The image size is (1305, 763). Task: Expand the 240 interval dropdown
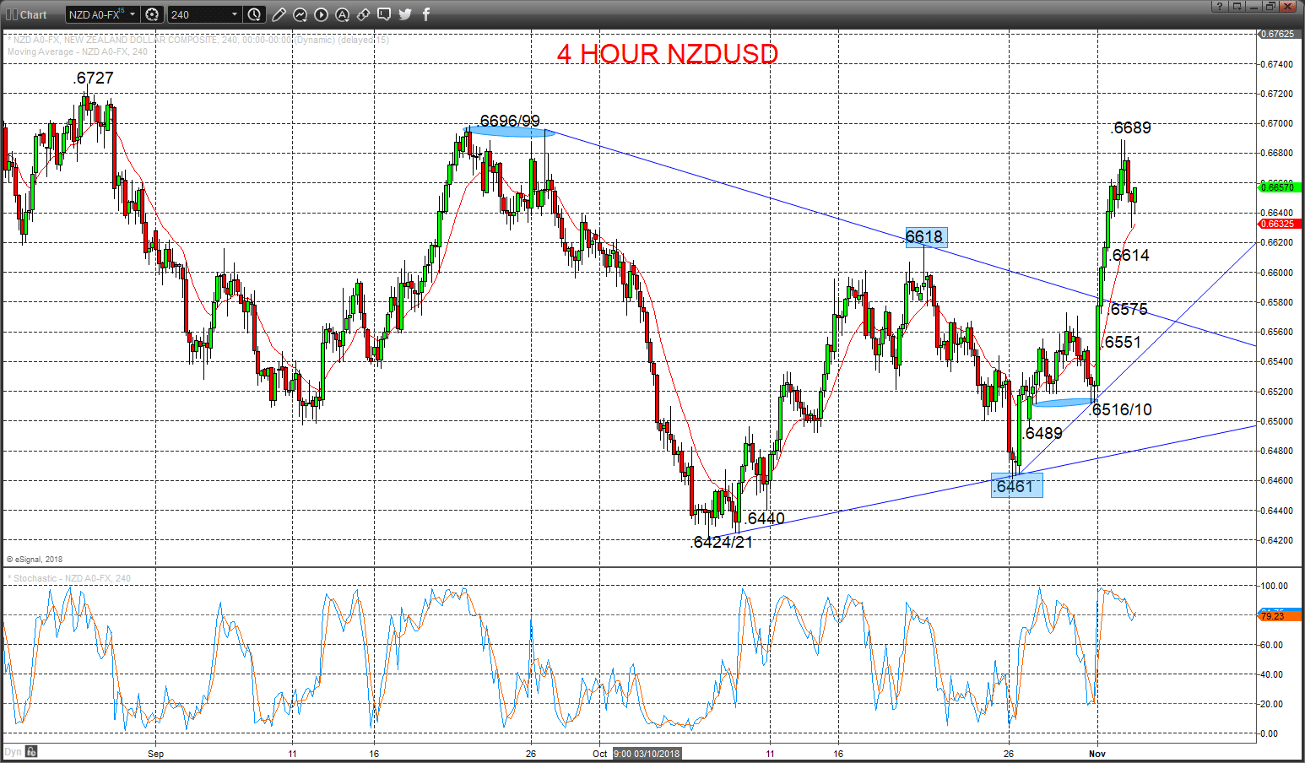[x=235, y=14]
